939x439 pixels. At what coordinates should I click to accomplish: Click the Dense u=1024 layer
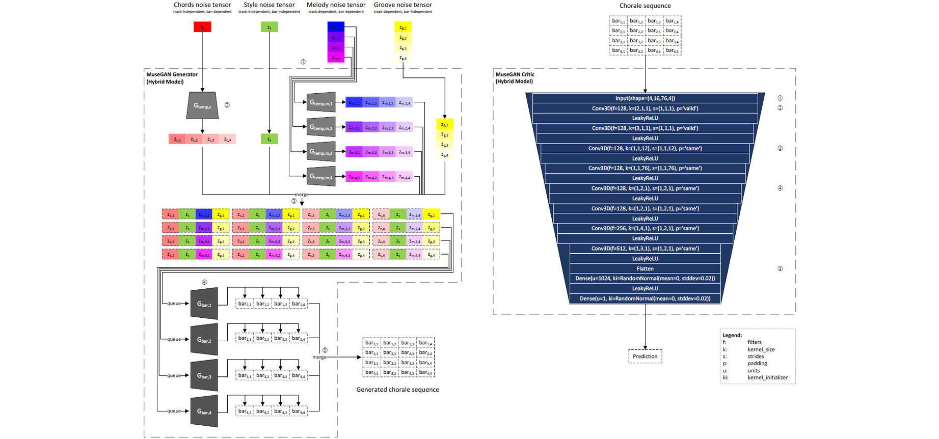[x=645, y=279]
